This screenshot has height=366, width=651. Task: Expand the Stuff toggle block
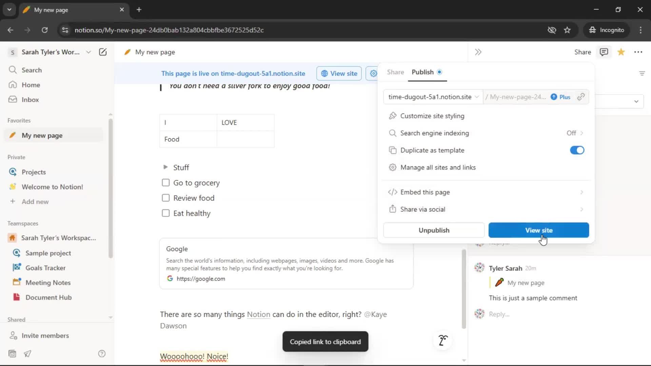[165, 167]
